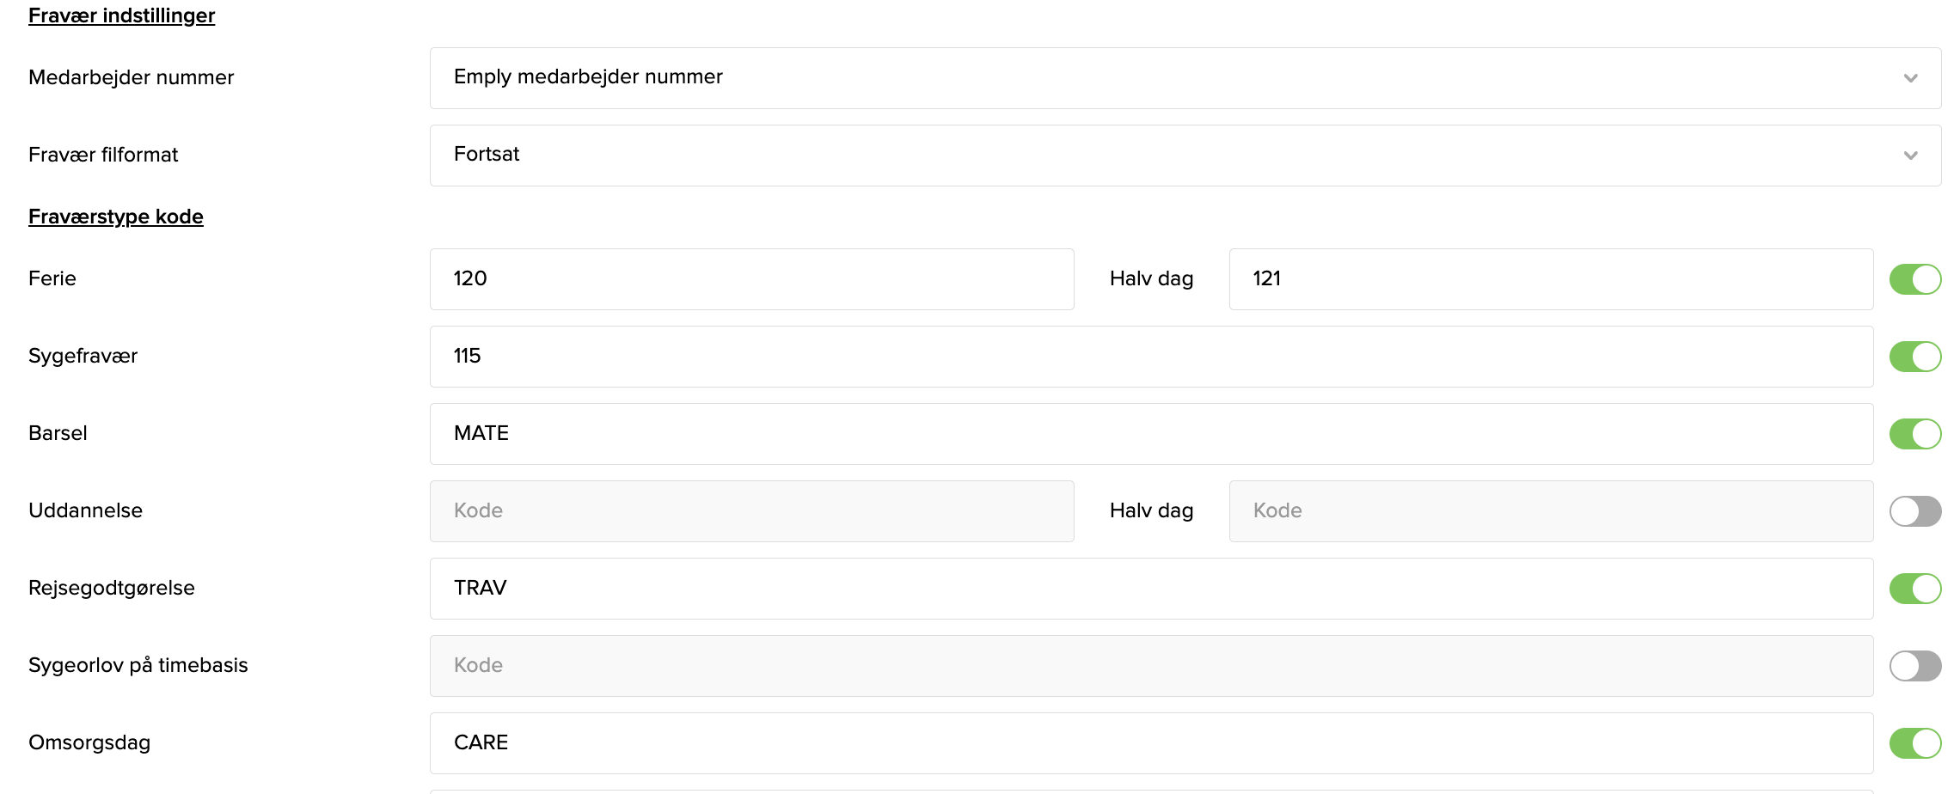Screen dimensions: 1960x794
Task: Click the Fraværstype kode heading
Action: point(116,217)
